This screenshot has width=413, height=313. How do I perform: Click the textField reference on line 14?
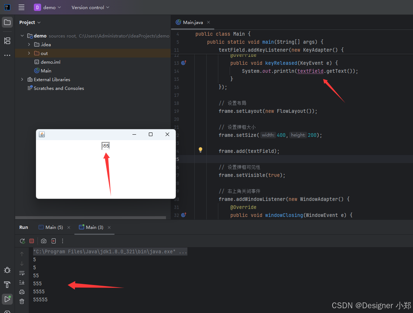pos(310,71)
